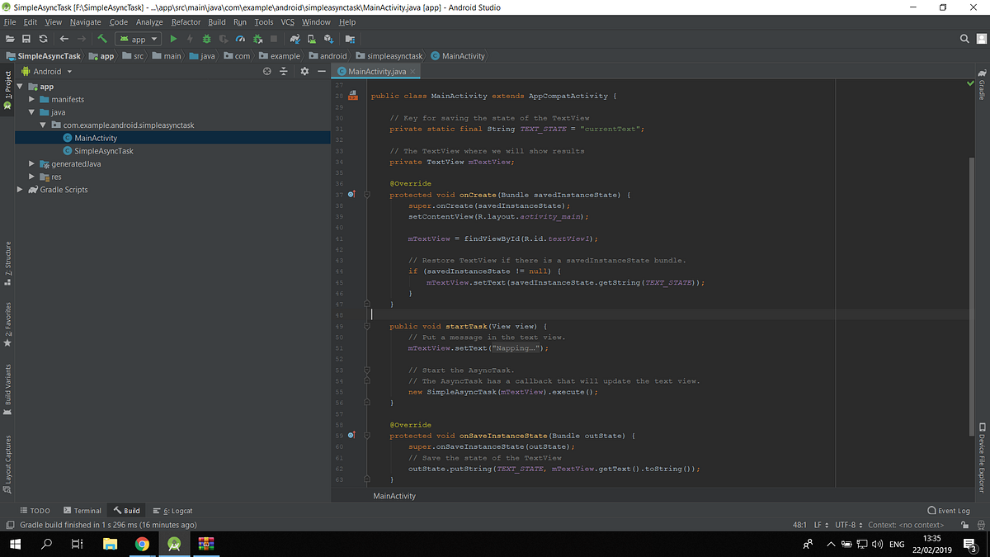The width and height of the screenshot is (990, 557).
Task: Select SimpleAsyncTask class in project tree
Action: click(x=103, y=151)
